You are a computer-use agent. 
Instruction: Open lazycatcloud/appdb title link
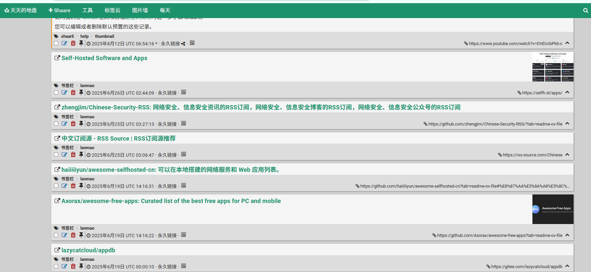88,250
